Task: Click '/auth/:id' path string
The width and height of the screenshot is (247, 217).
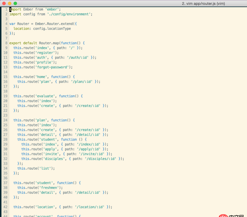Action: (78, 57)
